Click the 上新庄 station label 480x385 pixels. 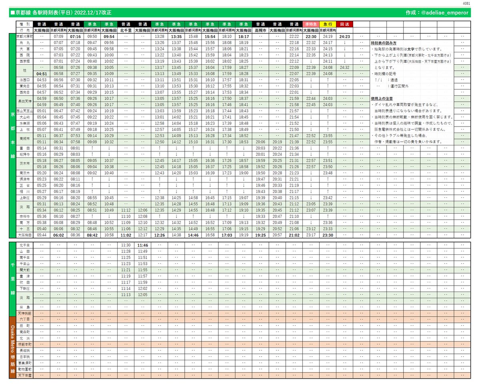[25, 198]
